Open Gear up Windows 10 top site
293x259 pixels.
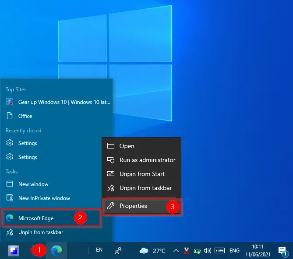[x=56, y=102]
